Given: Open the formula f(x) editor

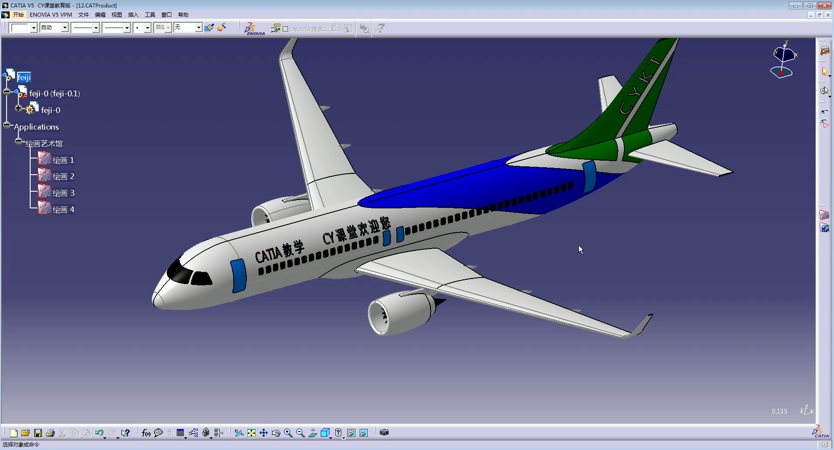Looking at the screenshot, I should [x=146, y=433].
